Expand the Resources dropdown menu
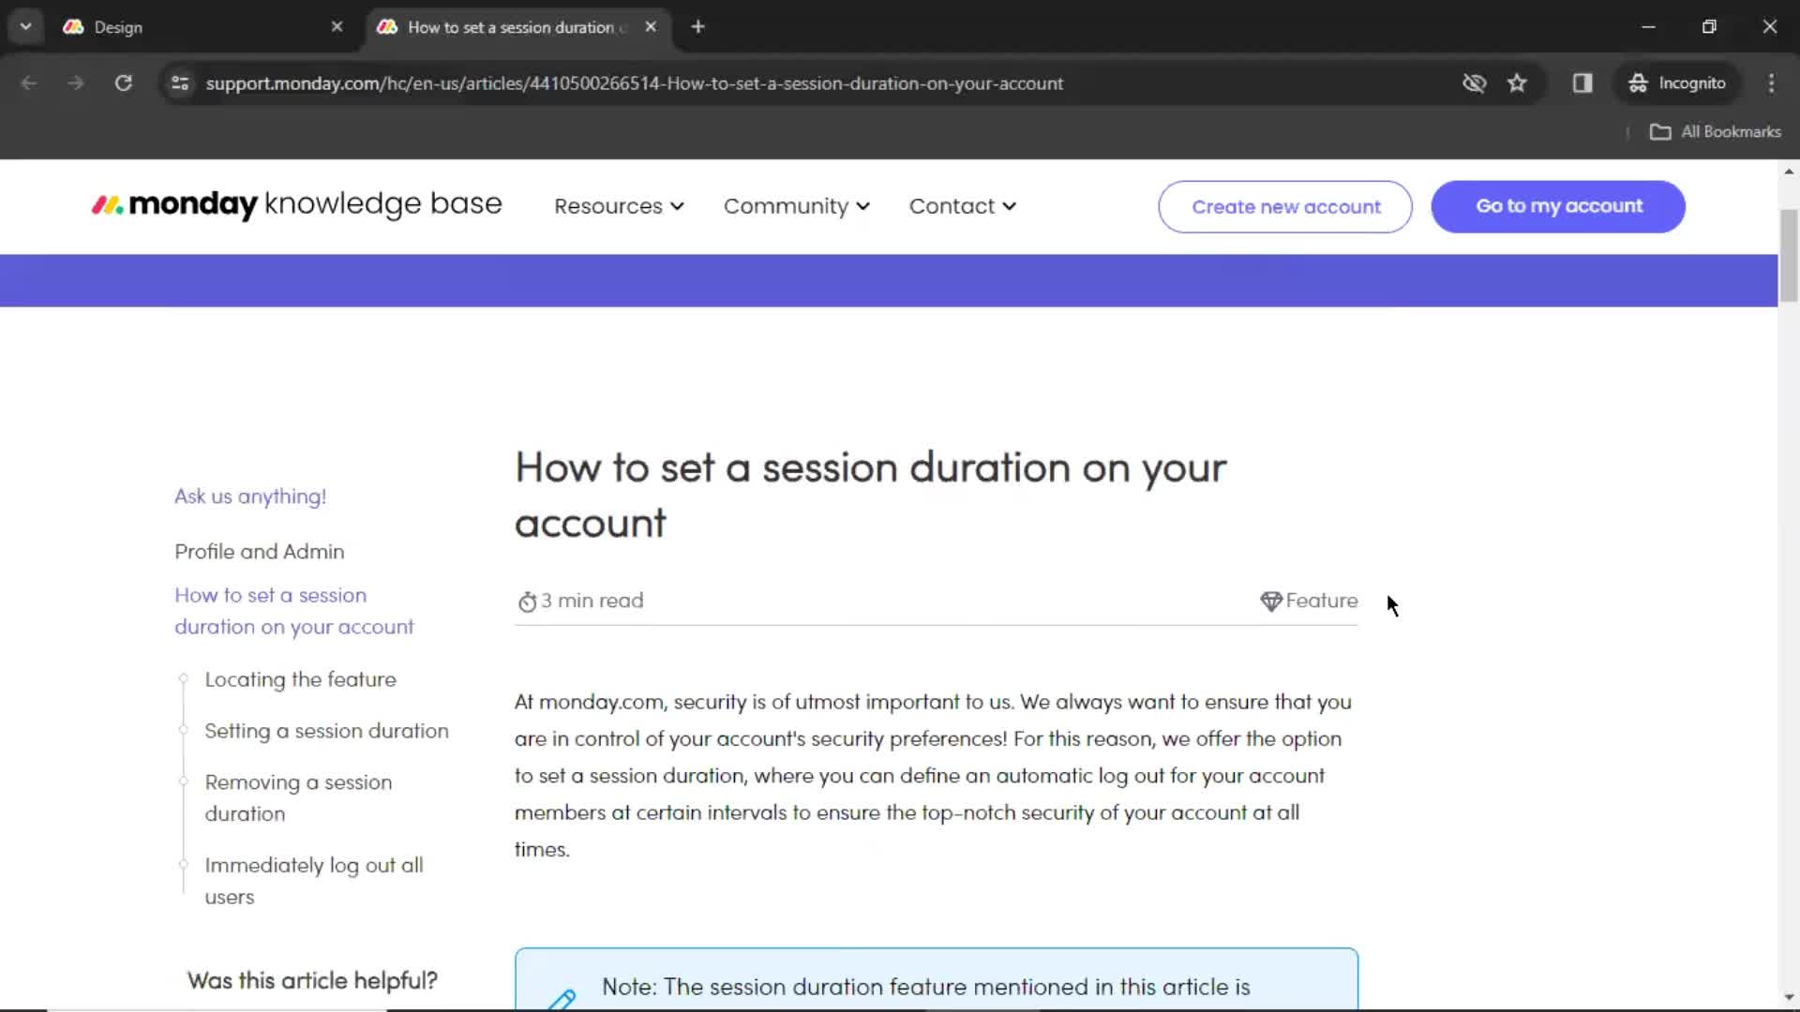The height and width of the screenshot is (1012, 1800). coord(618,205)
